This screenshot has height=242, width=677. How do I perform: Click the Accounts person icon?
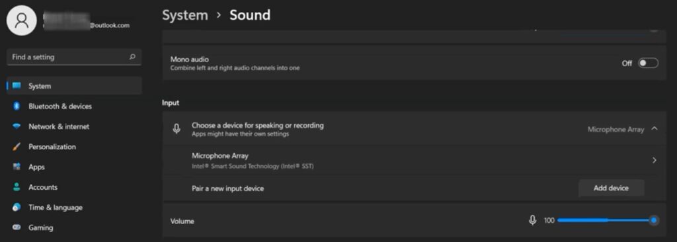(x=17, y=187)
